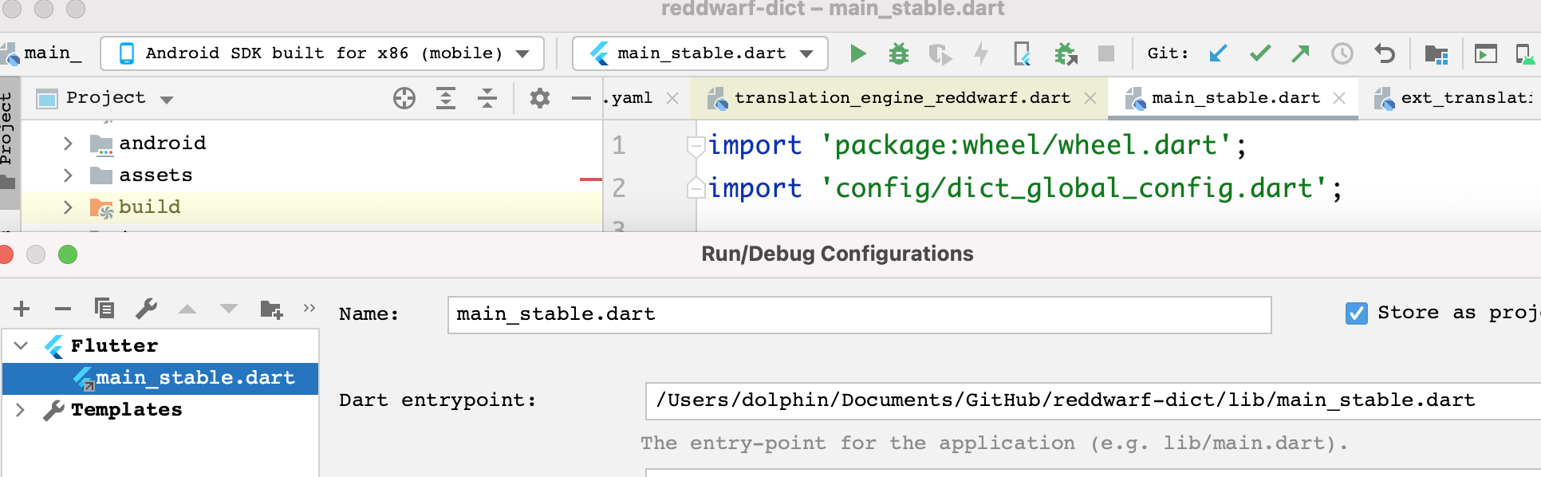Close the main_stable.dart editor tab
Viewport: 1541px width, 477px height.
(1339, 98)
